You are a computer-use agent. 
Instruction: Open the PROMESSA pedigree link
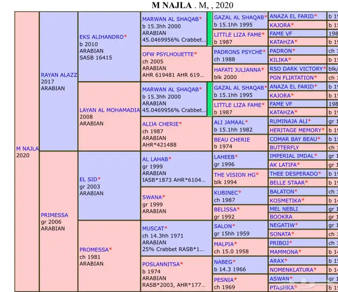pos(94,249)
